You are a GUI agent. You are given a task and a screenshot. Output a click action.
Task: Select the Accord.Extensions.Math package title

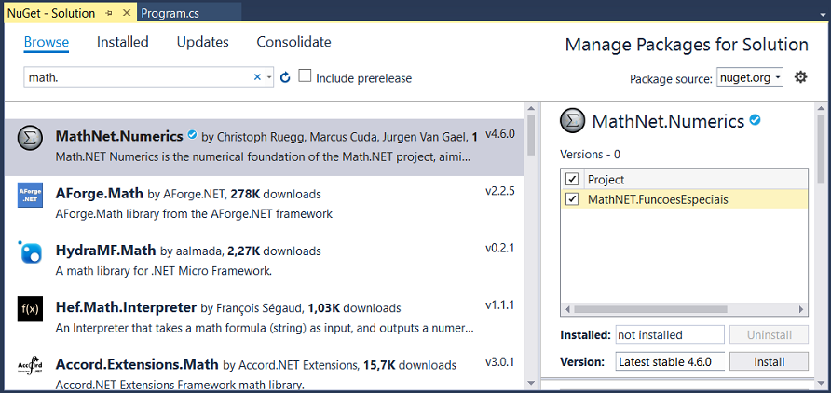[x=137, y=364]
